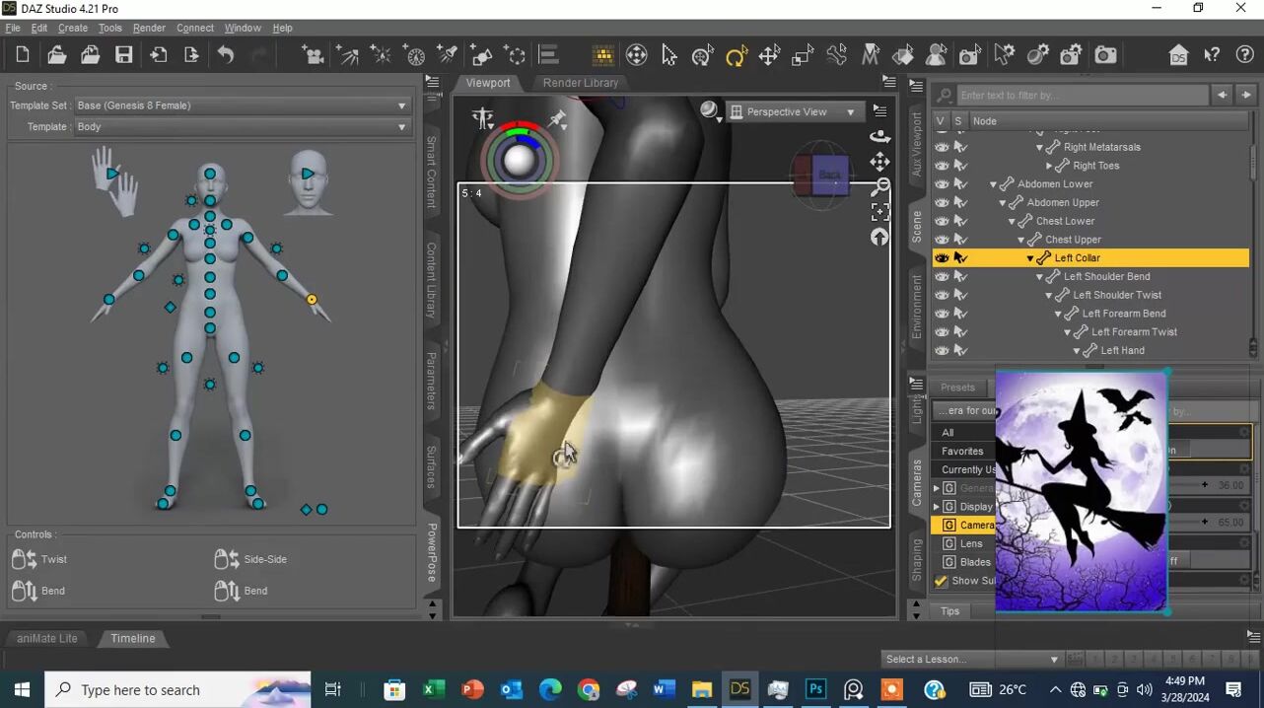Click the Save scene icon
This screenshot has width=1264, height=708.
point(123,56)
